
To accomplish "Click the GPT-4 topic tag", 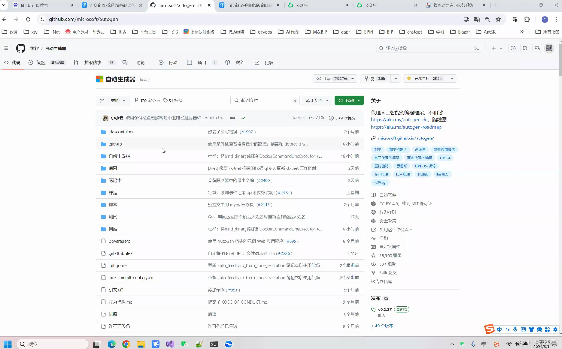I will click(x=445, y=158).
